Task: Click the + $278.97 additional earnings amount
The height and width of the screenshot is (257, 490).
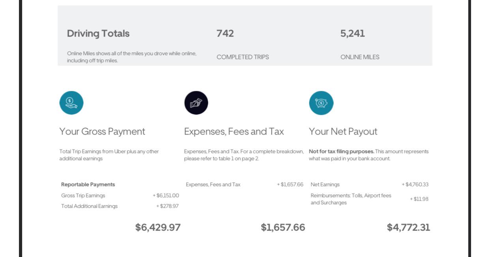Action: pos(167,206)
